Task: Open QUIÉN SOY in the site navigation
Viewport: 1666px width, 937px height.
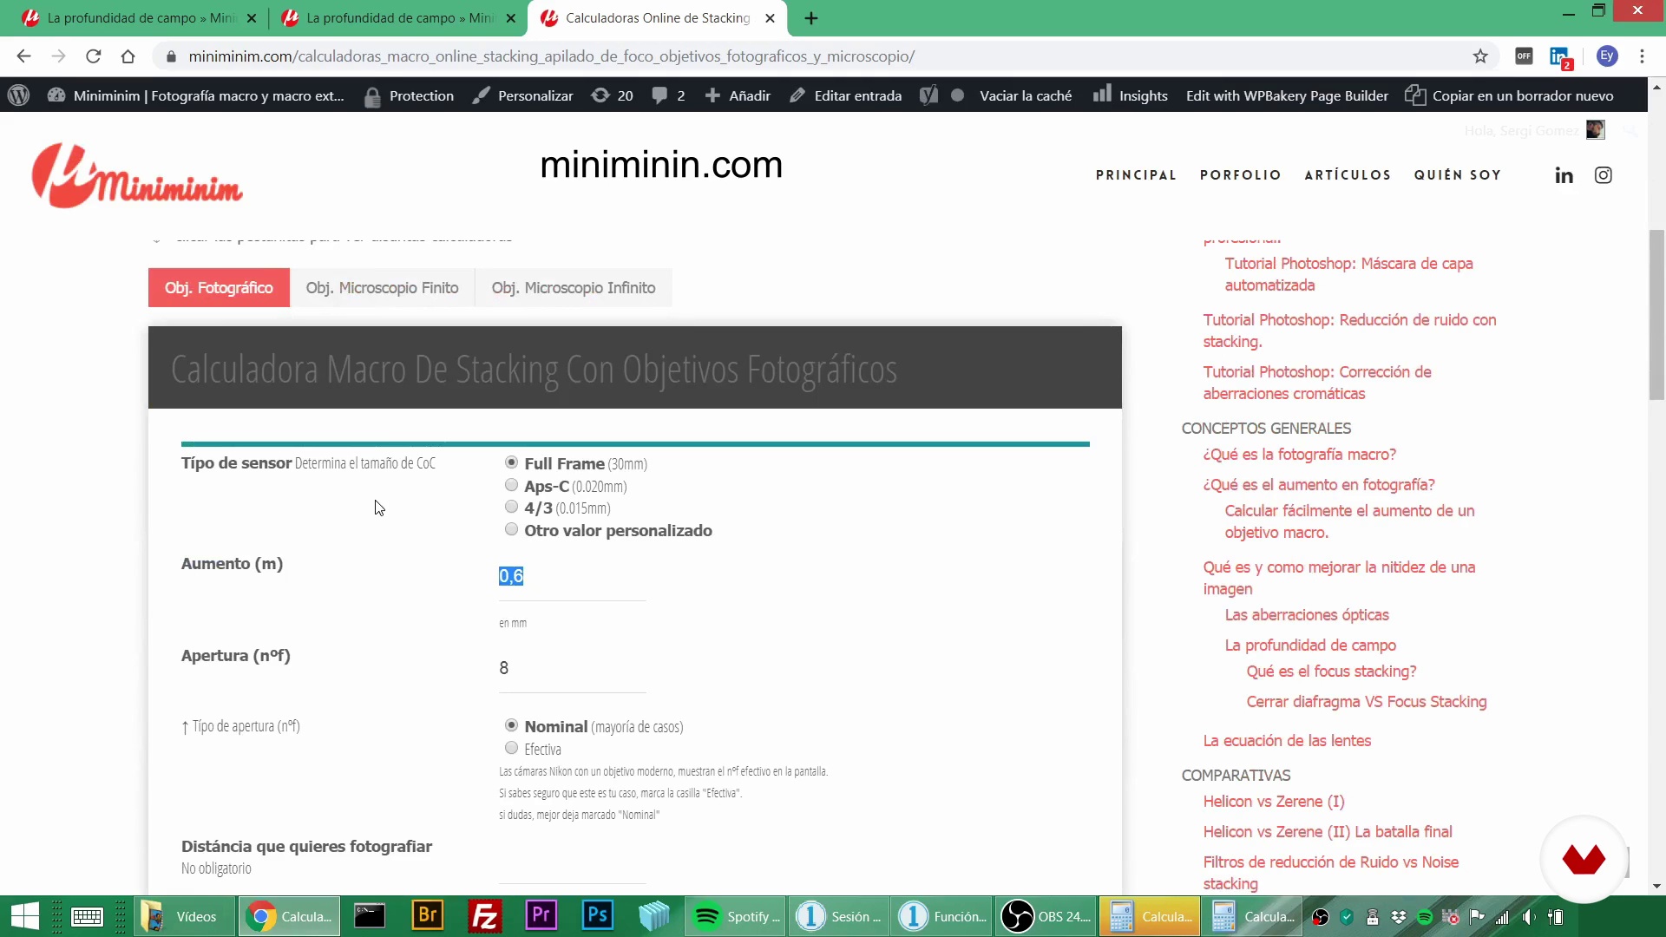Action: point(1458,175)
